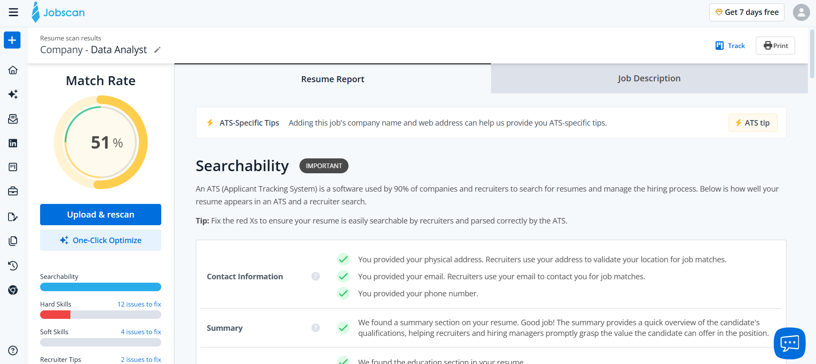Click the phone number check mark
The width and height of the screenshot is (816, 364).
pyautogui.click(x=343, y=293)
